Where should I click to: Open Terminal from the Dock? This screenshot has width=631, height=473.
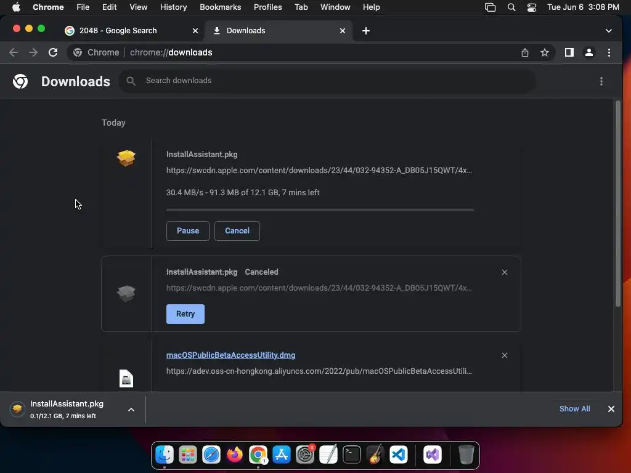[352, 455]
